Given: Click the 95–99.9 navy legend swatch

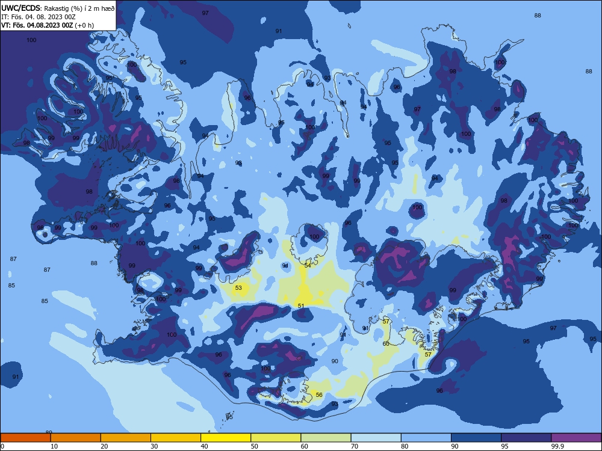Looking at the screenshot, I should coord(526,438).
